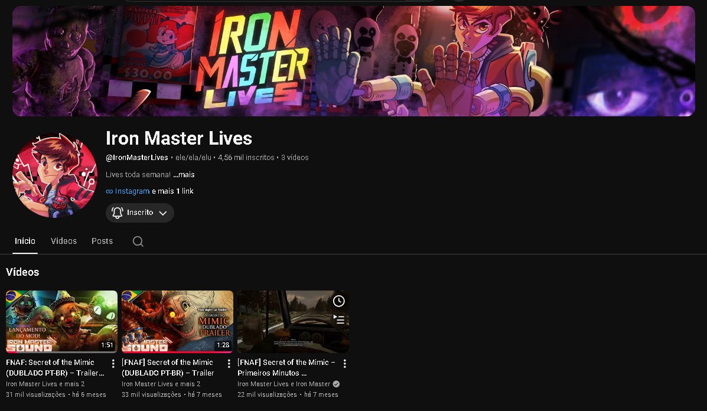Open the 1:51 Lançamento do Mod thumbnail
The image size is (707, 411).
(x=62, y=321)
